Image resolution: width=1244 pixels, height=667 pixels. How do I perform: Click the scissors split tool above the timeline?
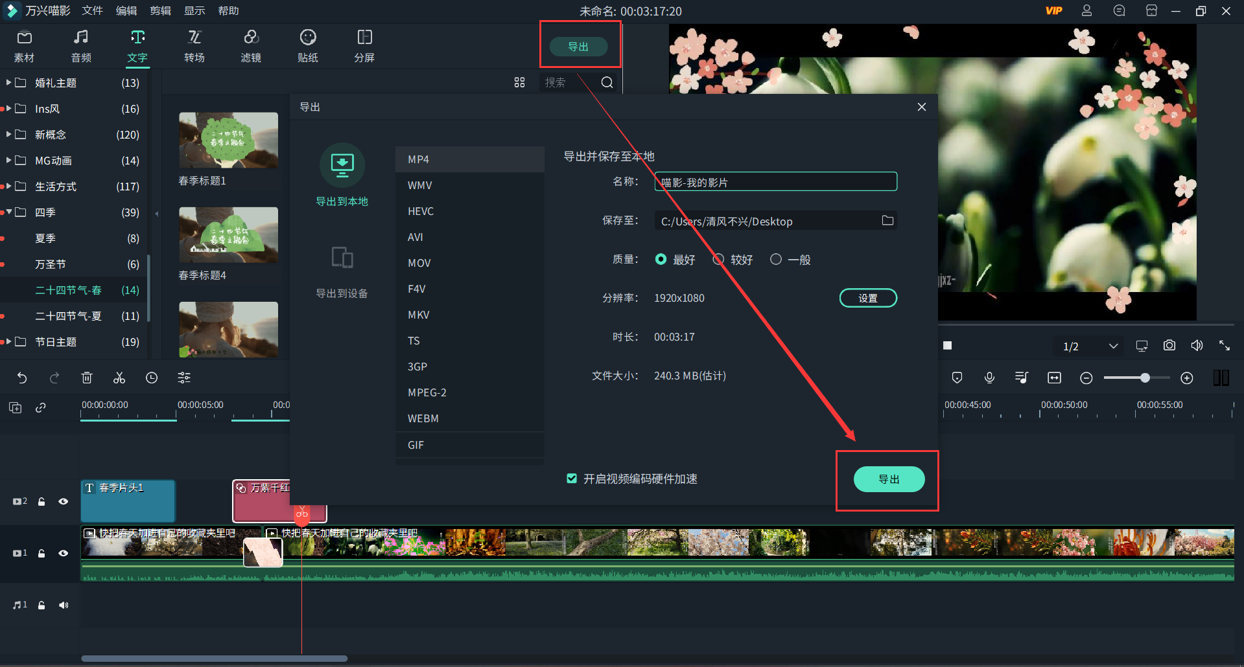tap(119, 378)
